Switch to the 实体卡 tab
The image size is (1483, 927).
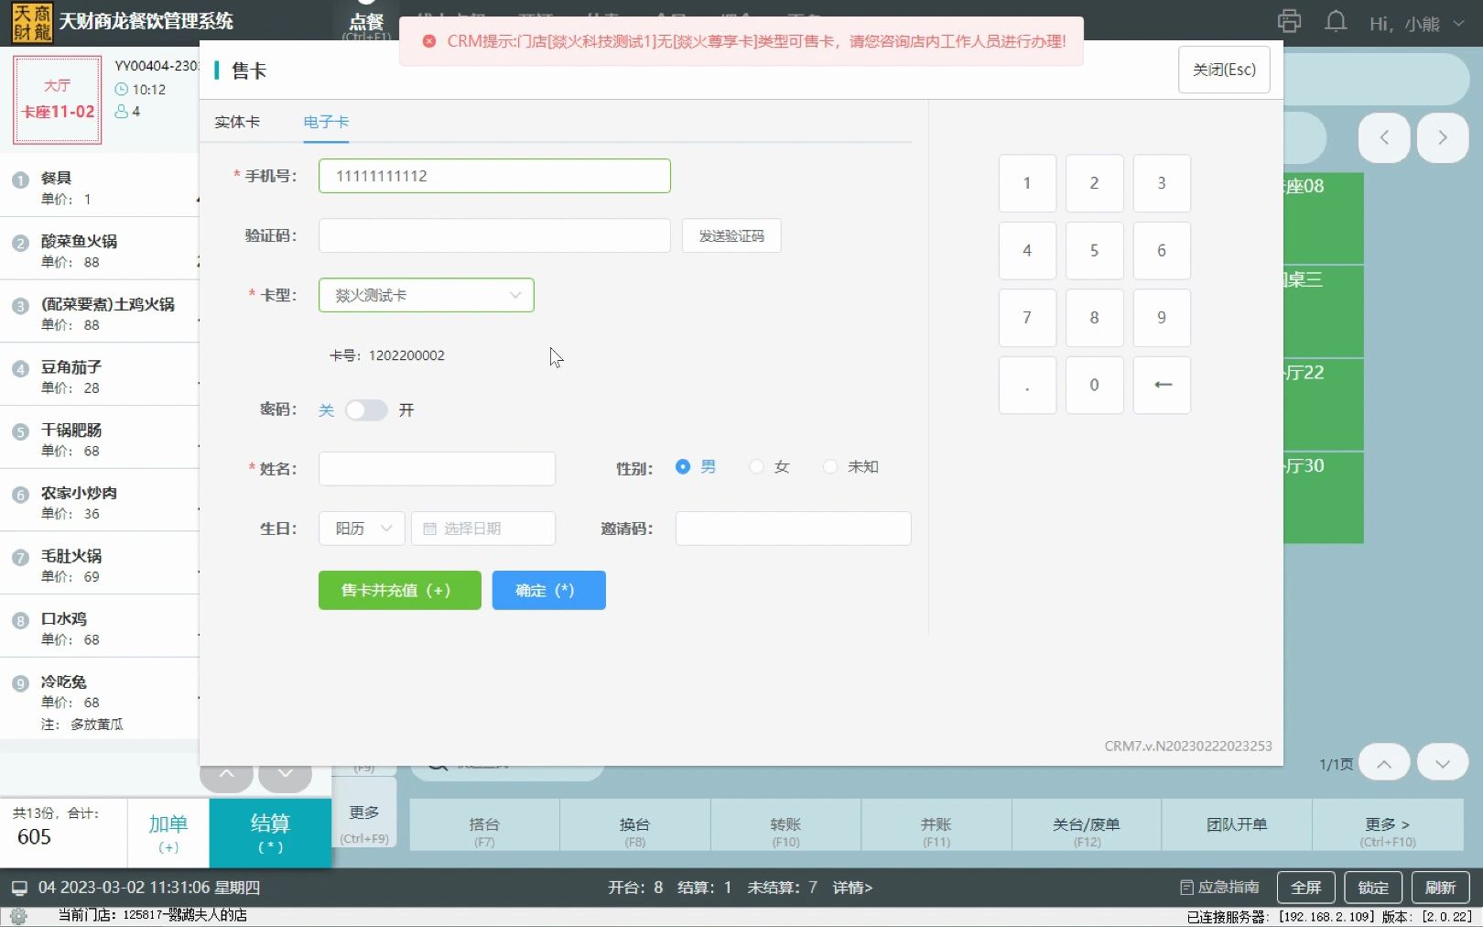(237, 122)
